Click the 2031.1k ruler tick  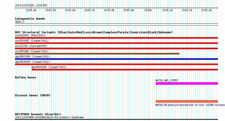point(168,10)
